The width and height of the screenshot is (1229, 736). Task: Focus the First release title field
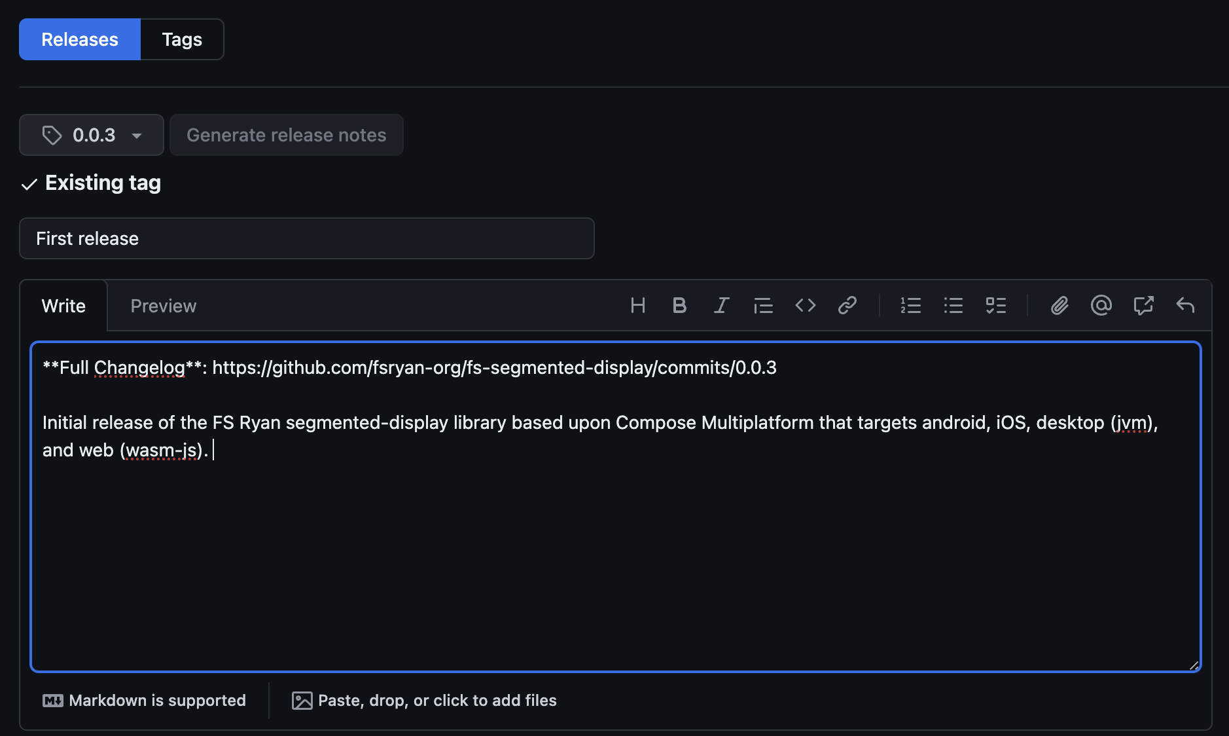click(x=307, y=238)
